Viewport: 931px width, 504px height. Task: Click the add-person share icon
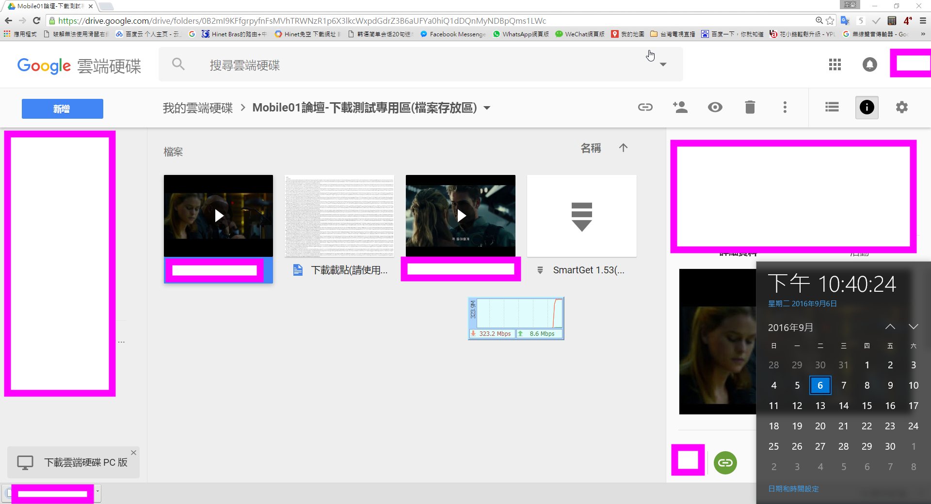pyautogui.click(x=680, y=107)
